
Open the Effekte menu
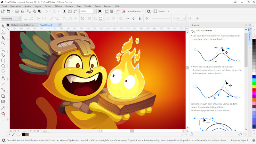pos(58,6)
